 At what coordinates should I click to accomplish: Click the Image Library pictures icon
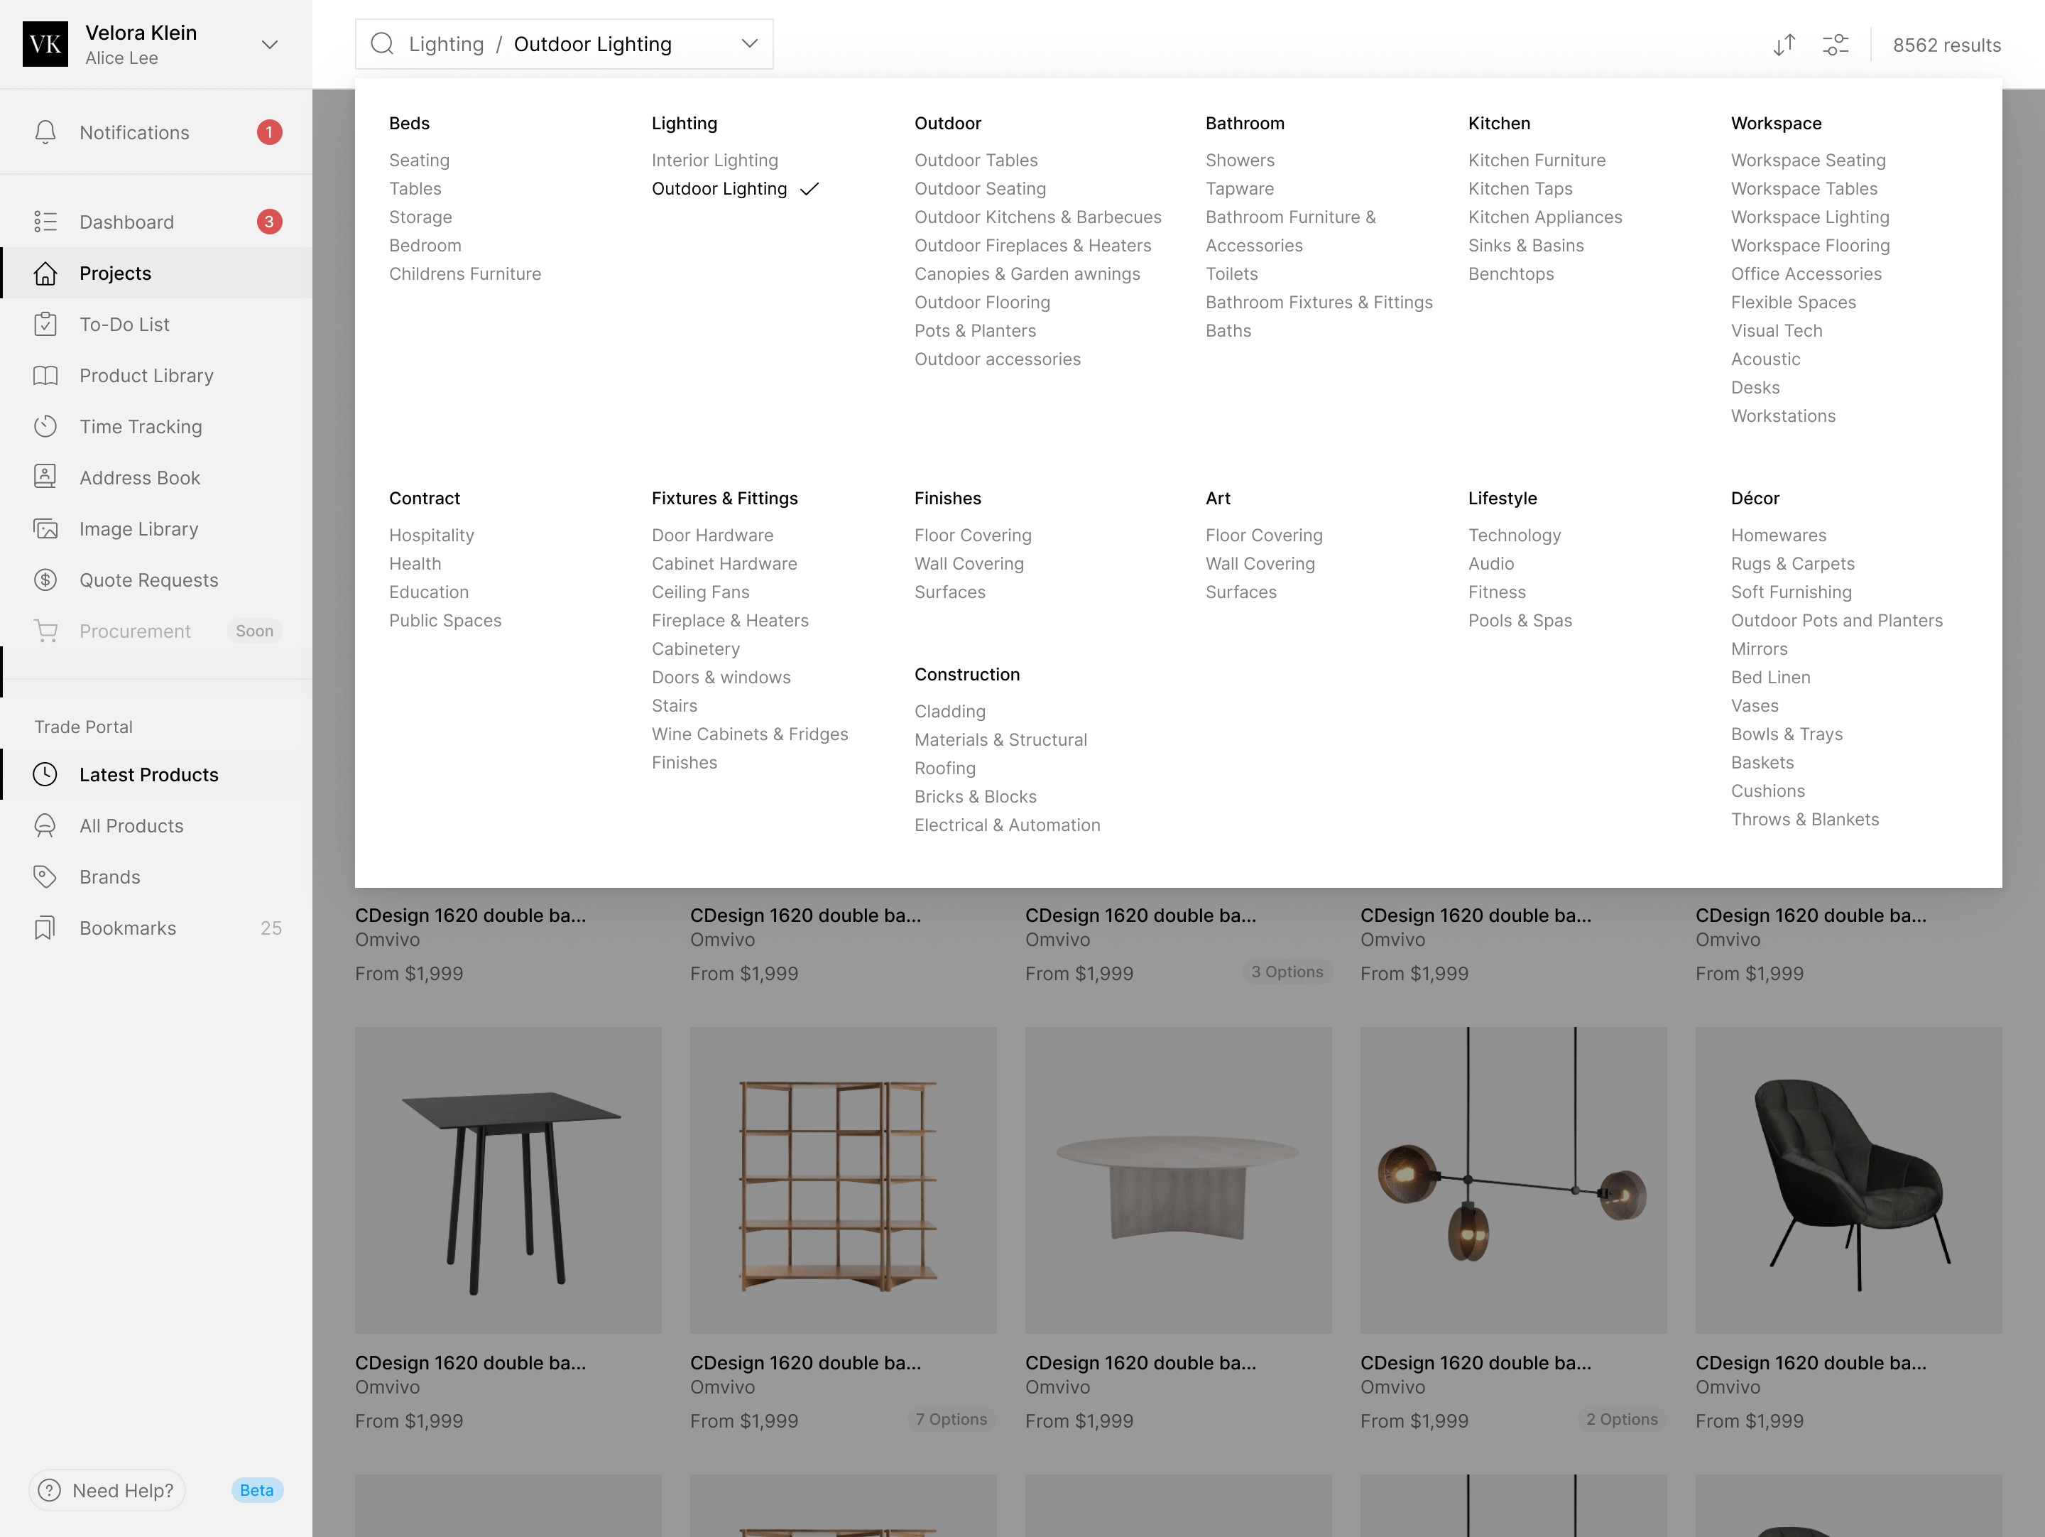(x=45, y=529)
